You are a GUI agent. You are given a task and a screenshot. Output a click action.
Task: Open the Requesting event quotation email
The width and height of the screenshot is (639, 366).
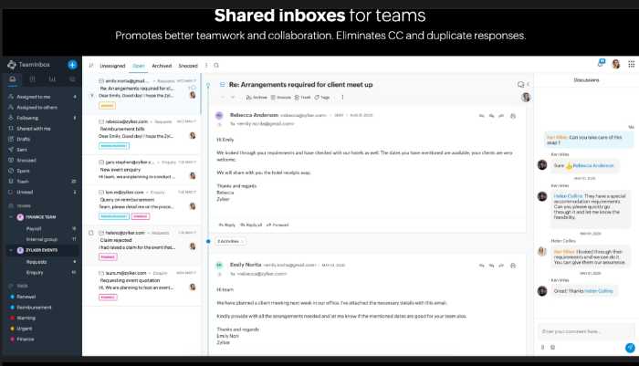[x=143, y=285]
